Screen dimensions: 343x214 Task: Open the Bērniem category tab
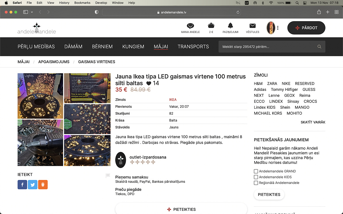click(102, 47)
